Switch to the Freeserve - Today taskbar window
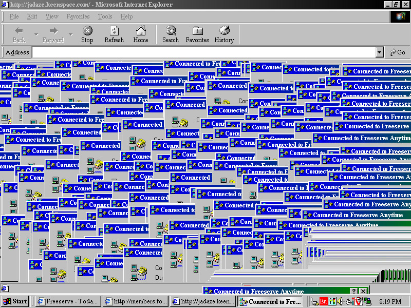411x308 pixels. 67,301
